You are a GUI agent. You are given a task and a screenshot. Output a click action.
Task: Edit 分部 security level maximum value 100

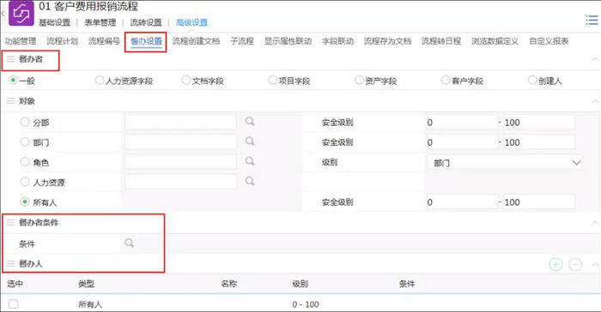tap(539, 122)
